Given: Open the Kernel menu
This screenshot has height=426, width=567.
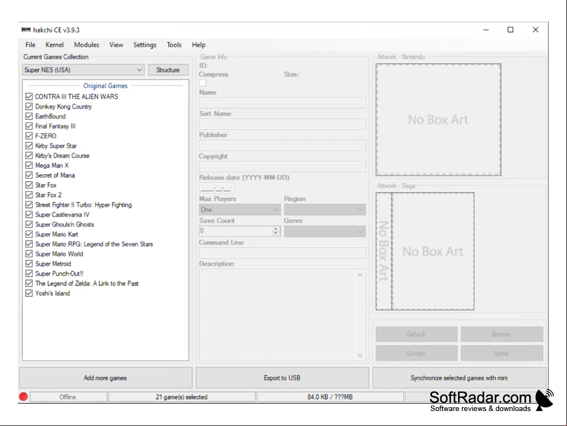Looking at the screenshot, I should point(55,45).
